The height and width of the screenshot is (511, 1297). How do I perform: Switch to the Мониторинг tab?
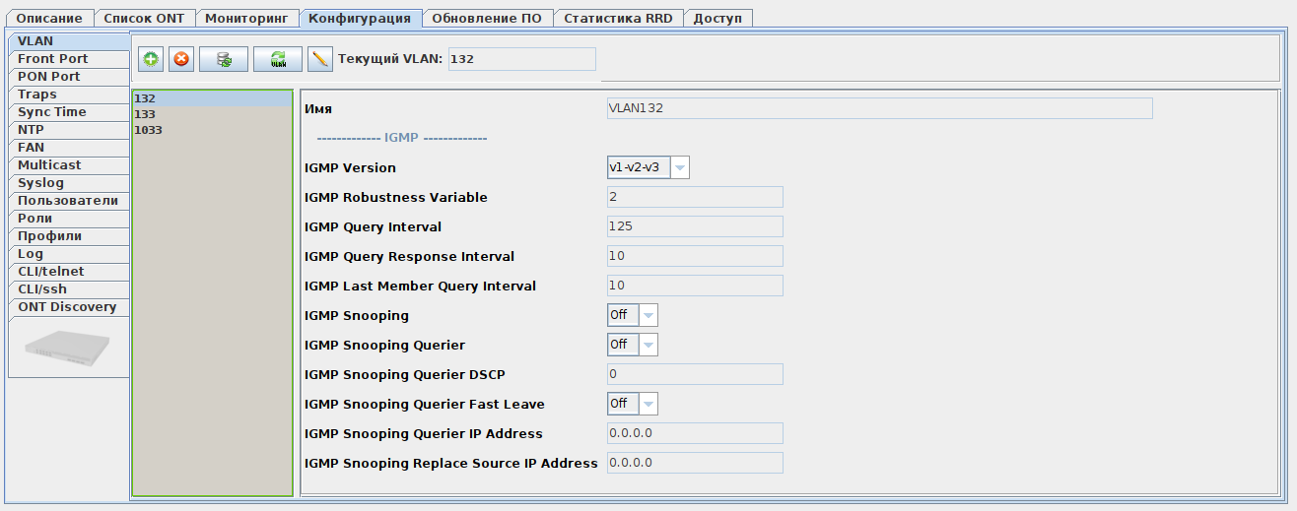tap(246, 18)
